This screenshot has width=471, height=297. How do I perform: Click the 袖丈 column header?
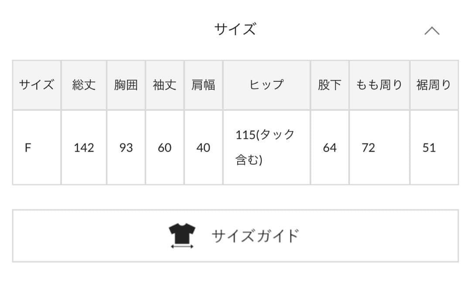164,85
